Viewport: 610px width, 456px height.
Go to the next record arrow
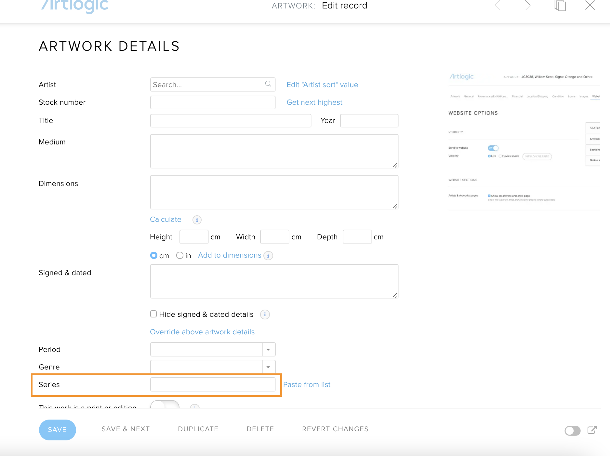pos(528,6)
